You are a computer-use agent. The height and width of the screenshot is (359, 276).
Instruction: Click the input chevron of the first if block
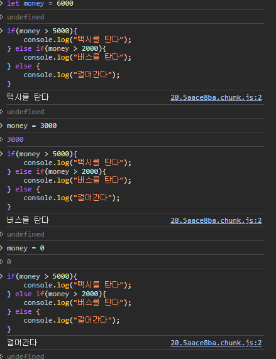pos(1,31)
